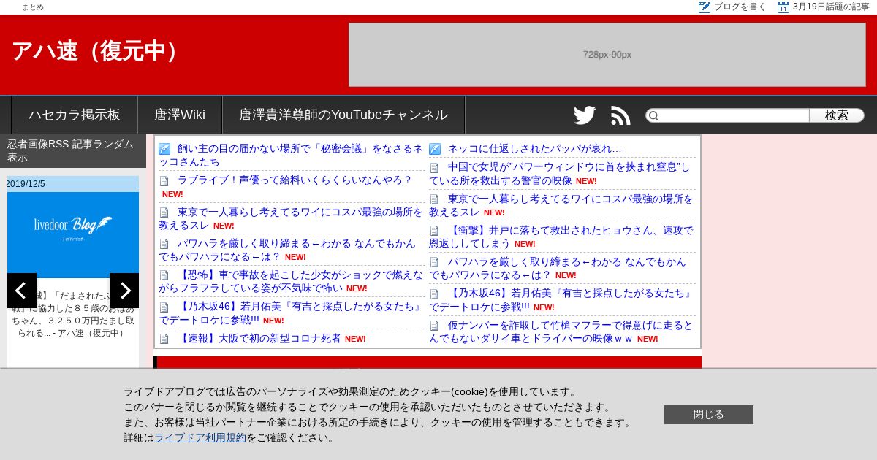
Task: Open article 仮ナンバーを詐取して竹槍マフラー
Action: 561,331
